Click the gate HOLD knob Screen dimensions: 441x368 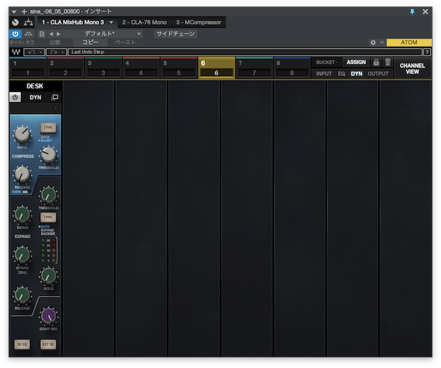tap(49, 275)
